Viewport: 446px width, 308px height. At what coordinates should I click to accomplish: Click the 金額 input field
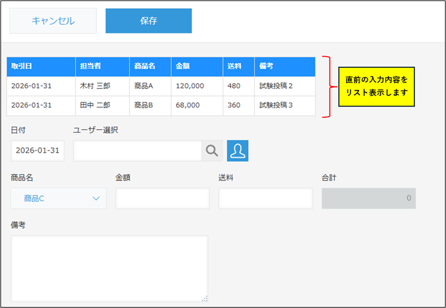(162, 198)
